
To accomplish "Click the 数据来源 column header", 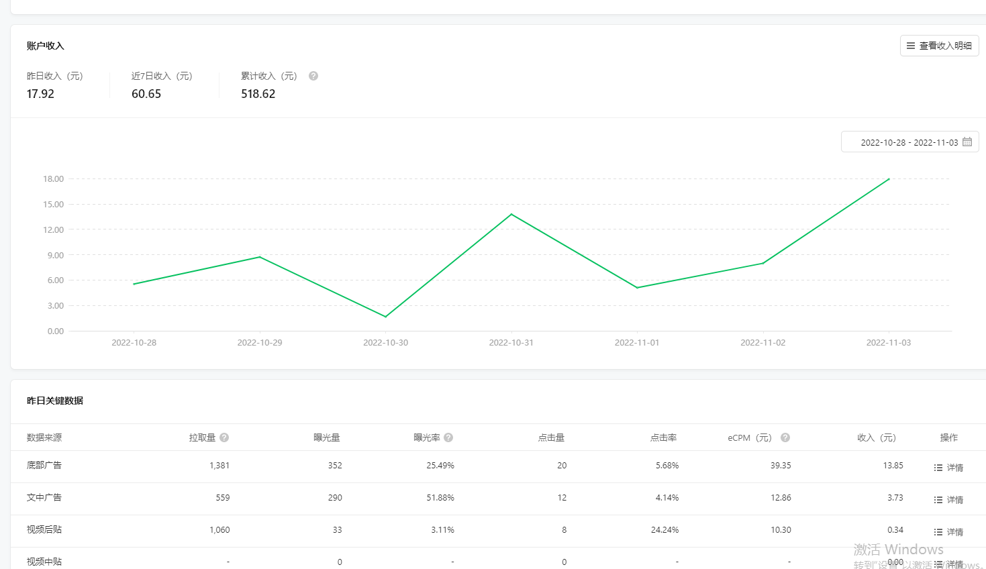I will (x=44, y=437).
